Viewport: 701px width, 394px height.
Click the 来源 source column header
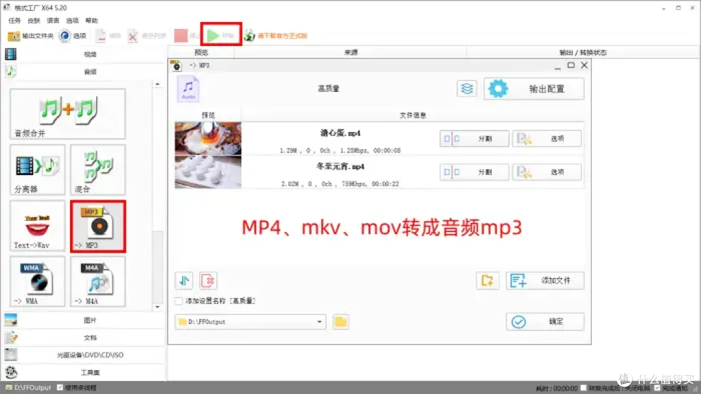350,52
